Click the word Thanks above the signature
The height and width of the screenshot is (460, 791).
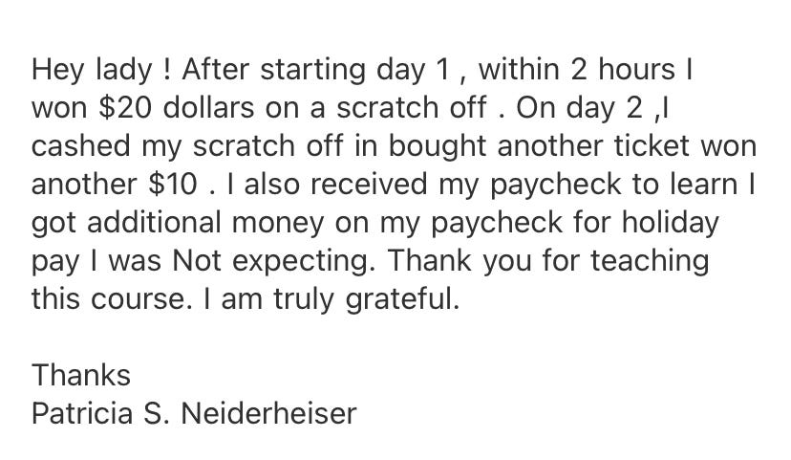81,375
